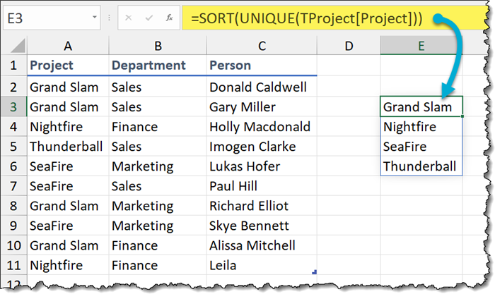The width and height of the screenshot is (495, 294).
Task: Select column D header
Action: [x=349, y=46]
